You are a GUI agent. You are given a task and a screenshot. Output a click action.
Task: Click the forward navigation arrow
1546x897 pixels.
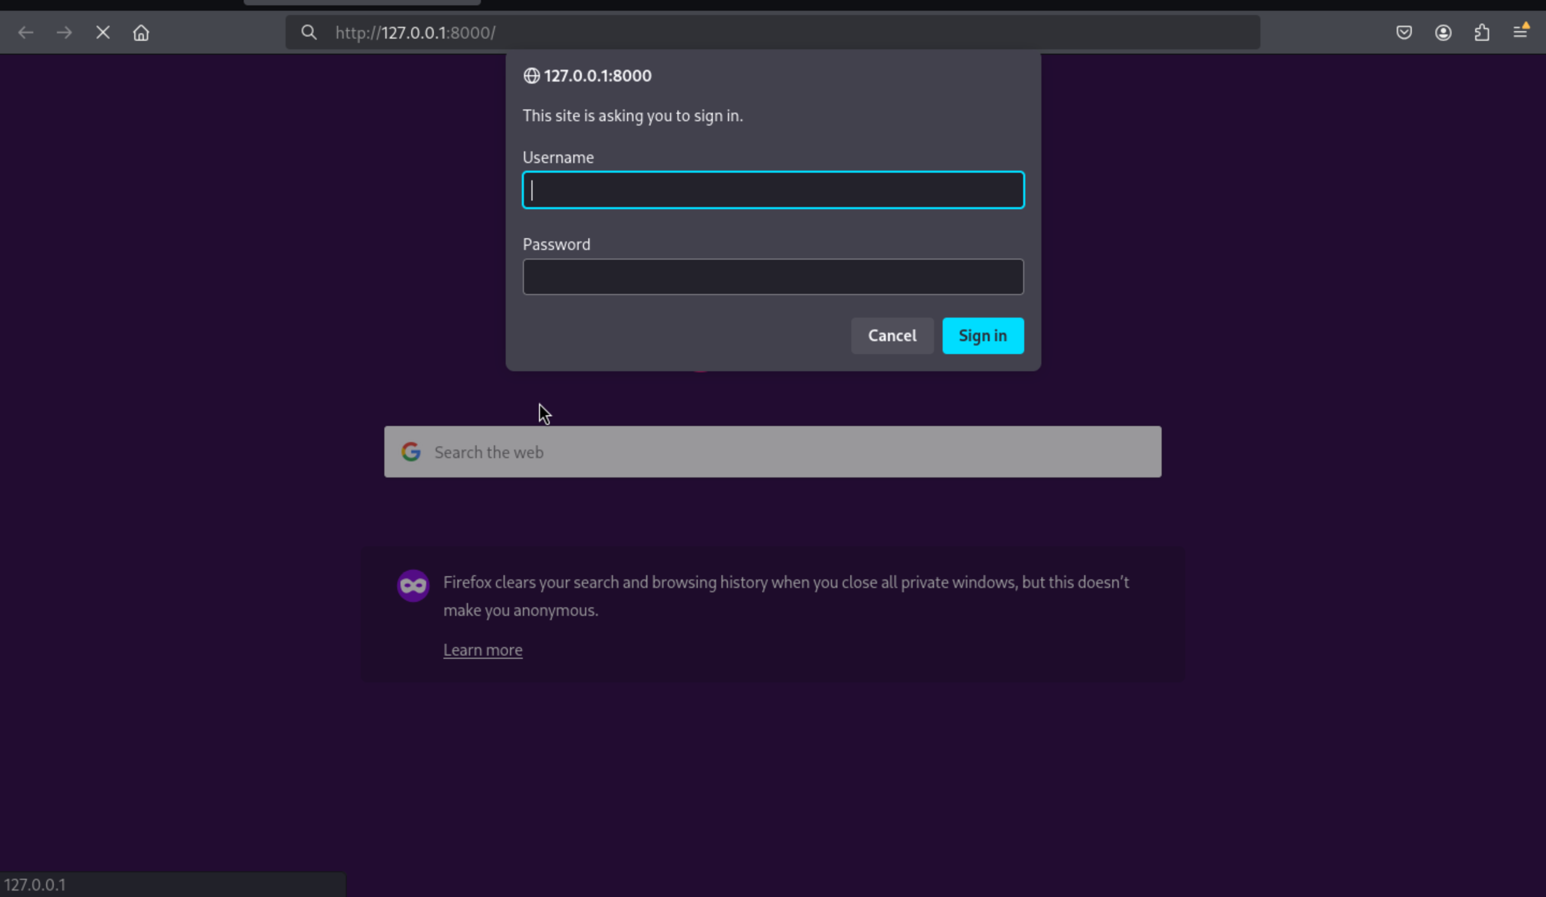point(64,33)
